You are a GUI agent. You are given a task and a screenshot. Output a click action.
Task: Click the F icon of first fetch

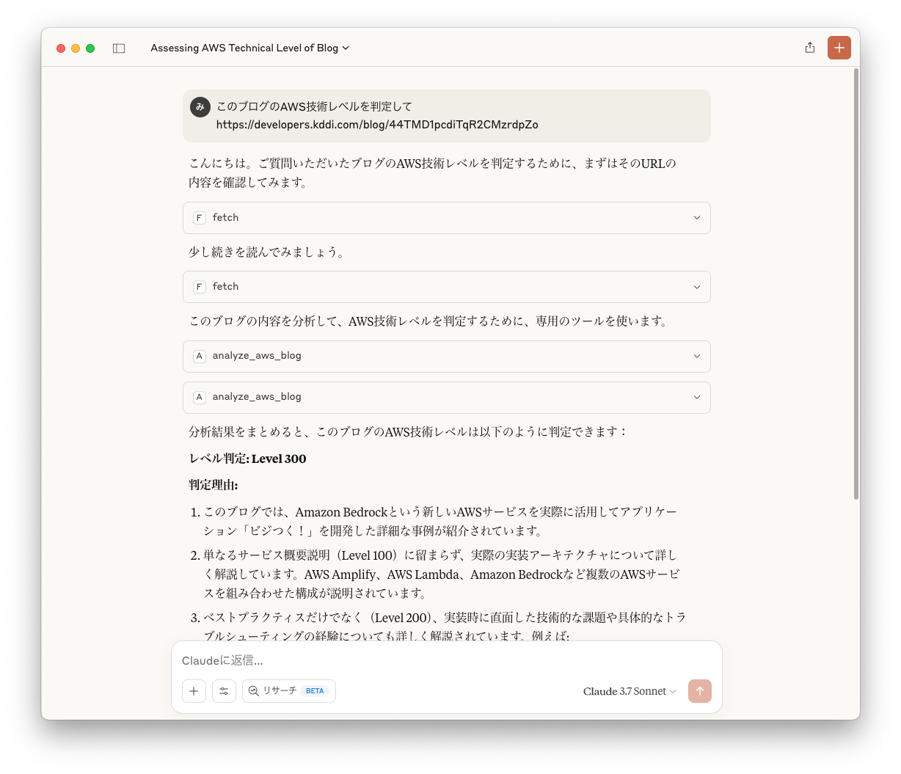199,218
